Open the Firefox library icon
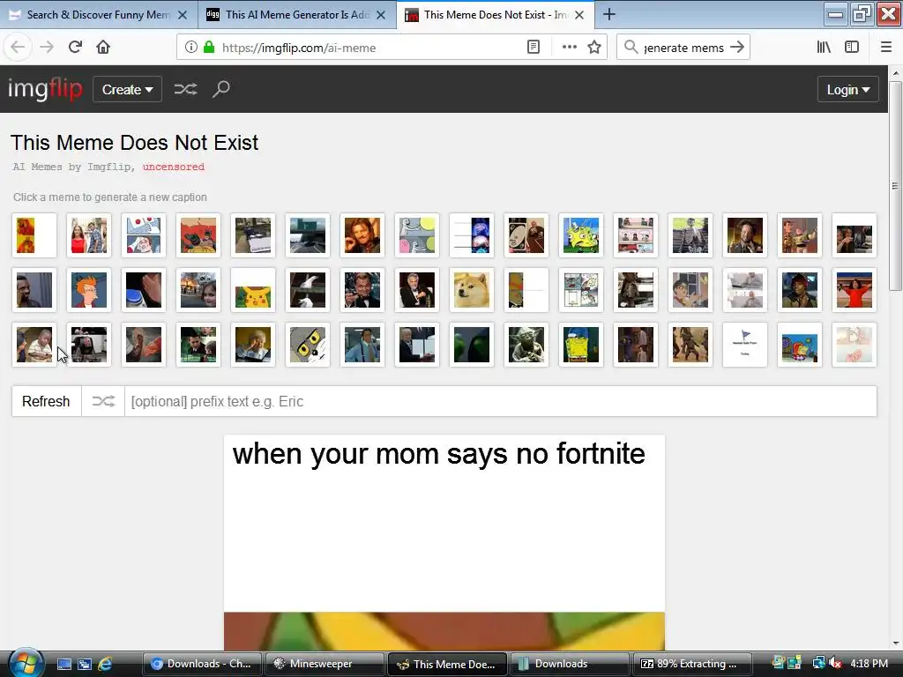 click(x=824, y=48)
